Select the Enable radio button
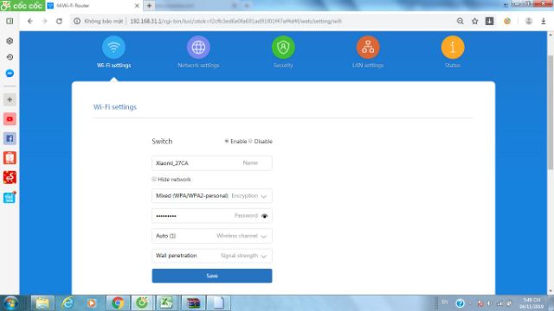 (227, 141)
